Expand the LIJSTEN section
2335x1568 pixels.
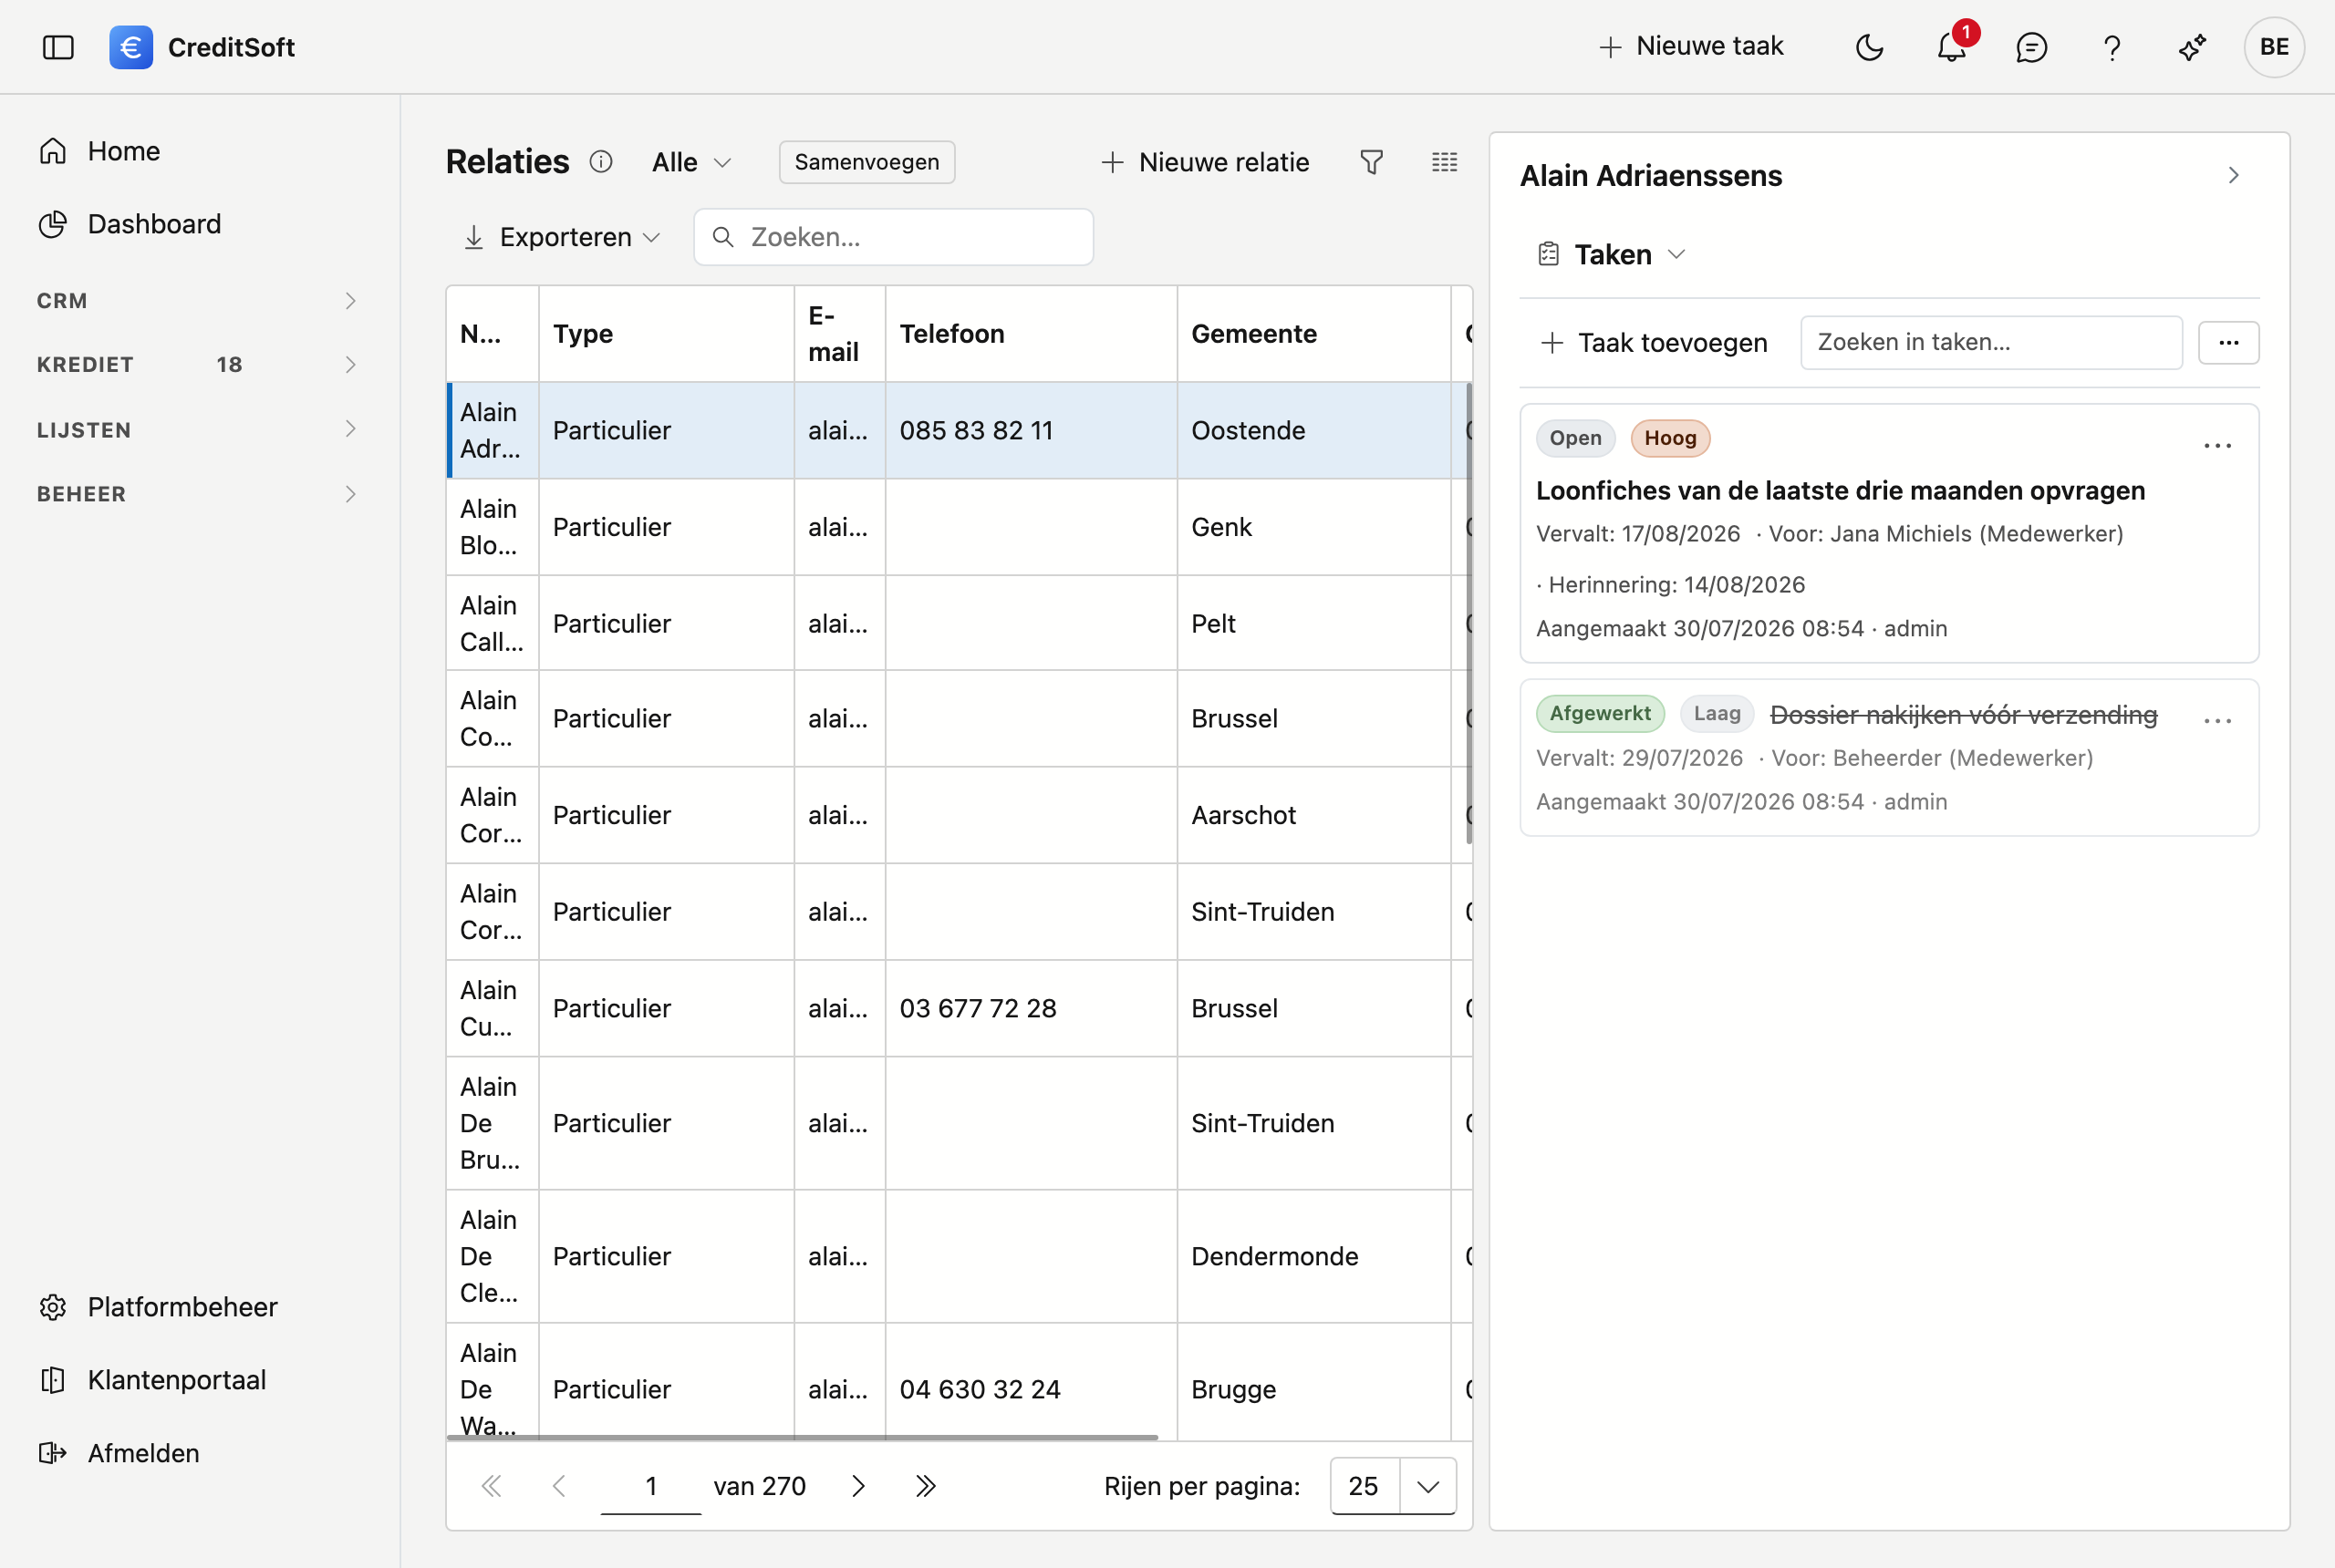(x=197, y=430)
